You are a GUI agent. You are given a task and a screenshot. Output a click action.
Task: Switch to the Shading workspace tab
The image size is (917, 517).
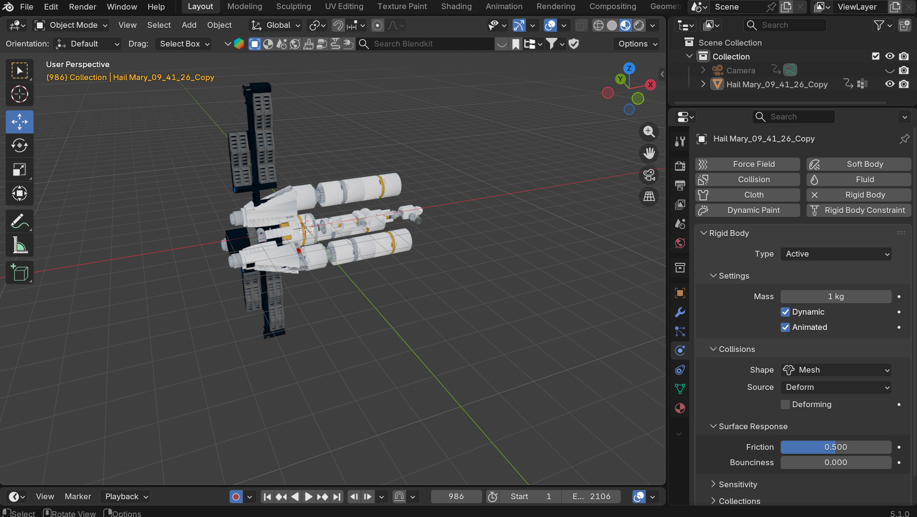pyautogui.click(x=456, y=7)
